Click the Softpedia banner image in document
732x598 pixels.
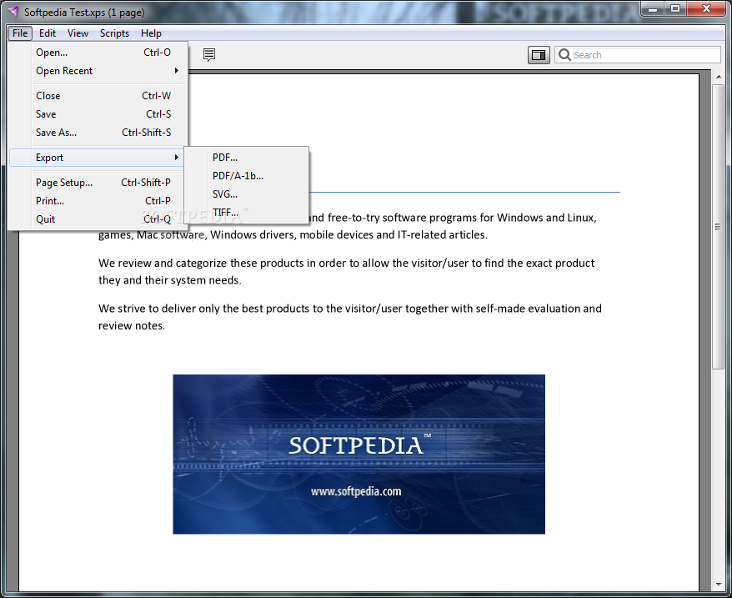pyautogui.click(x=358, y=454)
